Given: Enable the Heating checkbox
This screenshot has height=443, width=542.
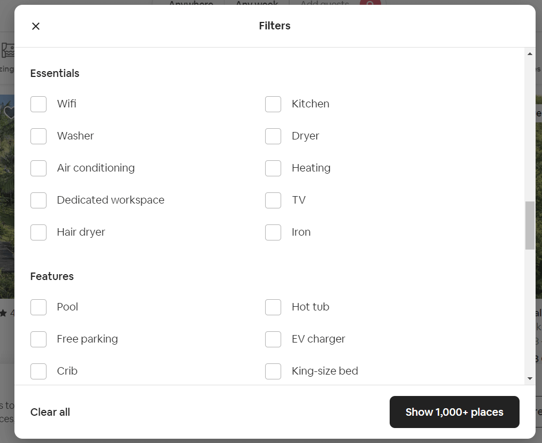Looking at the screenshot, I should point(273,168).
